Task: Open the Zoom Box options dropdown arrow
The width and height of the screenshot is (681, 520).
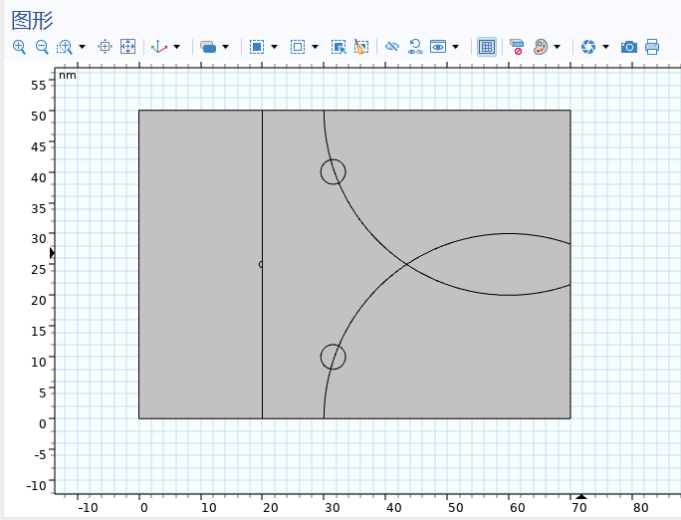Action: tap(82, 47)
